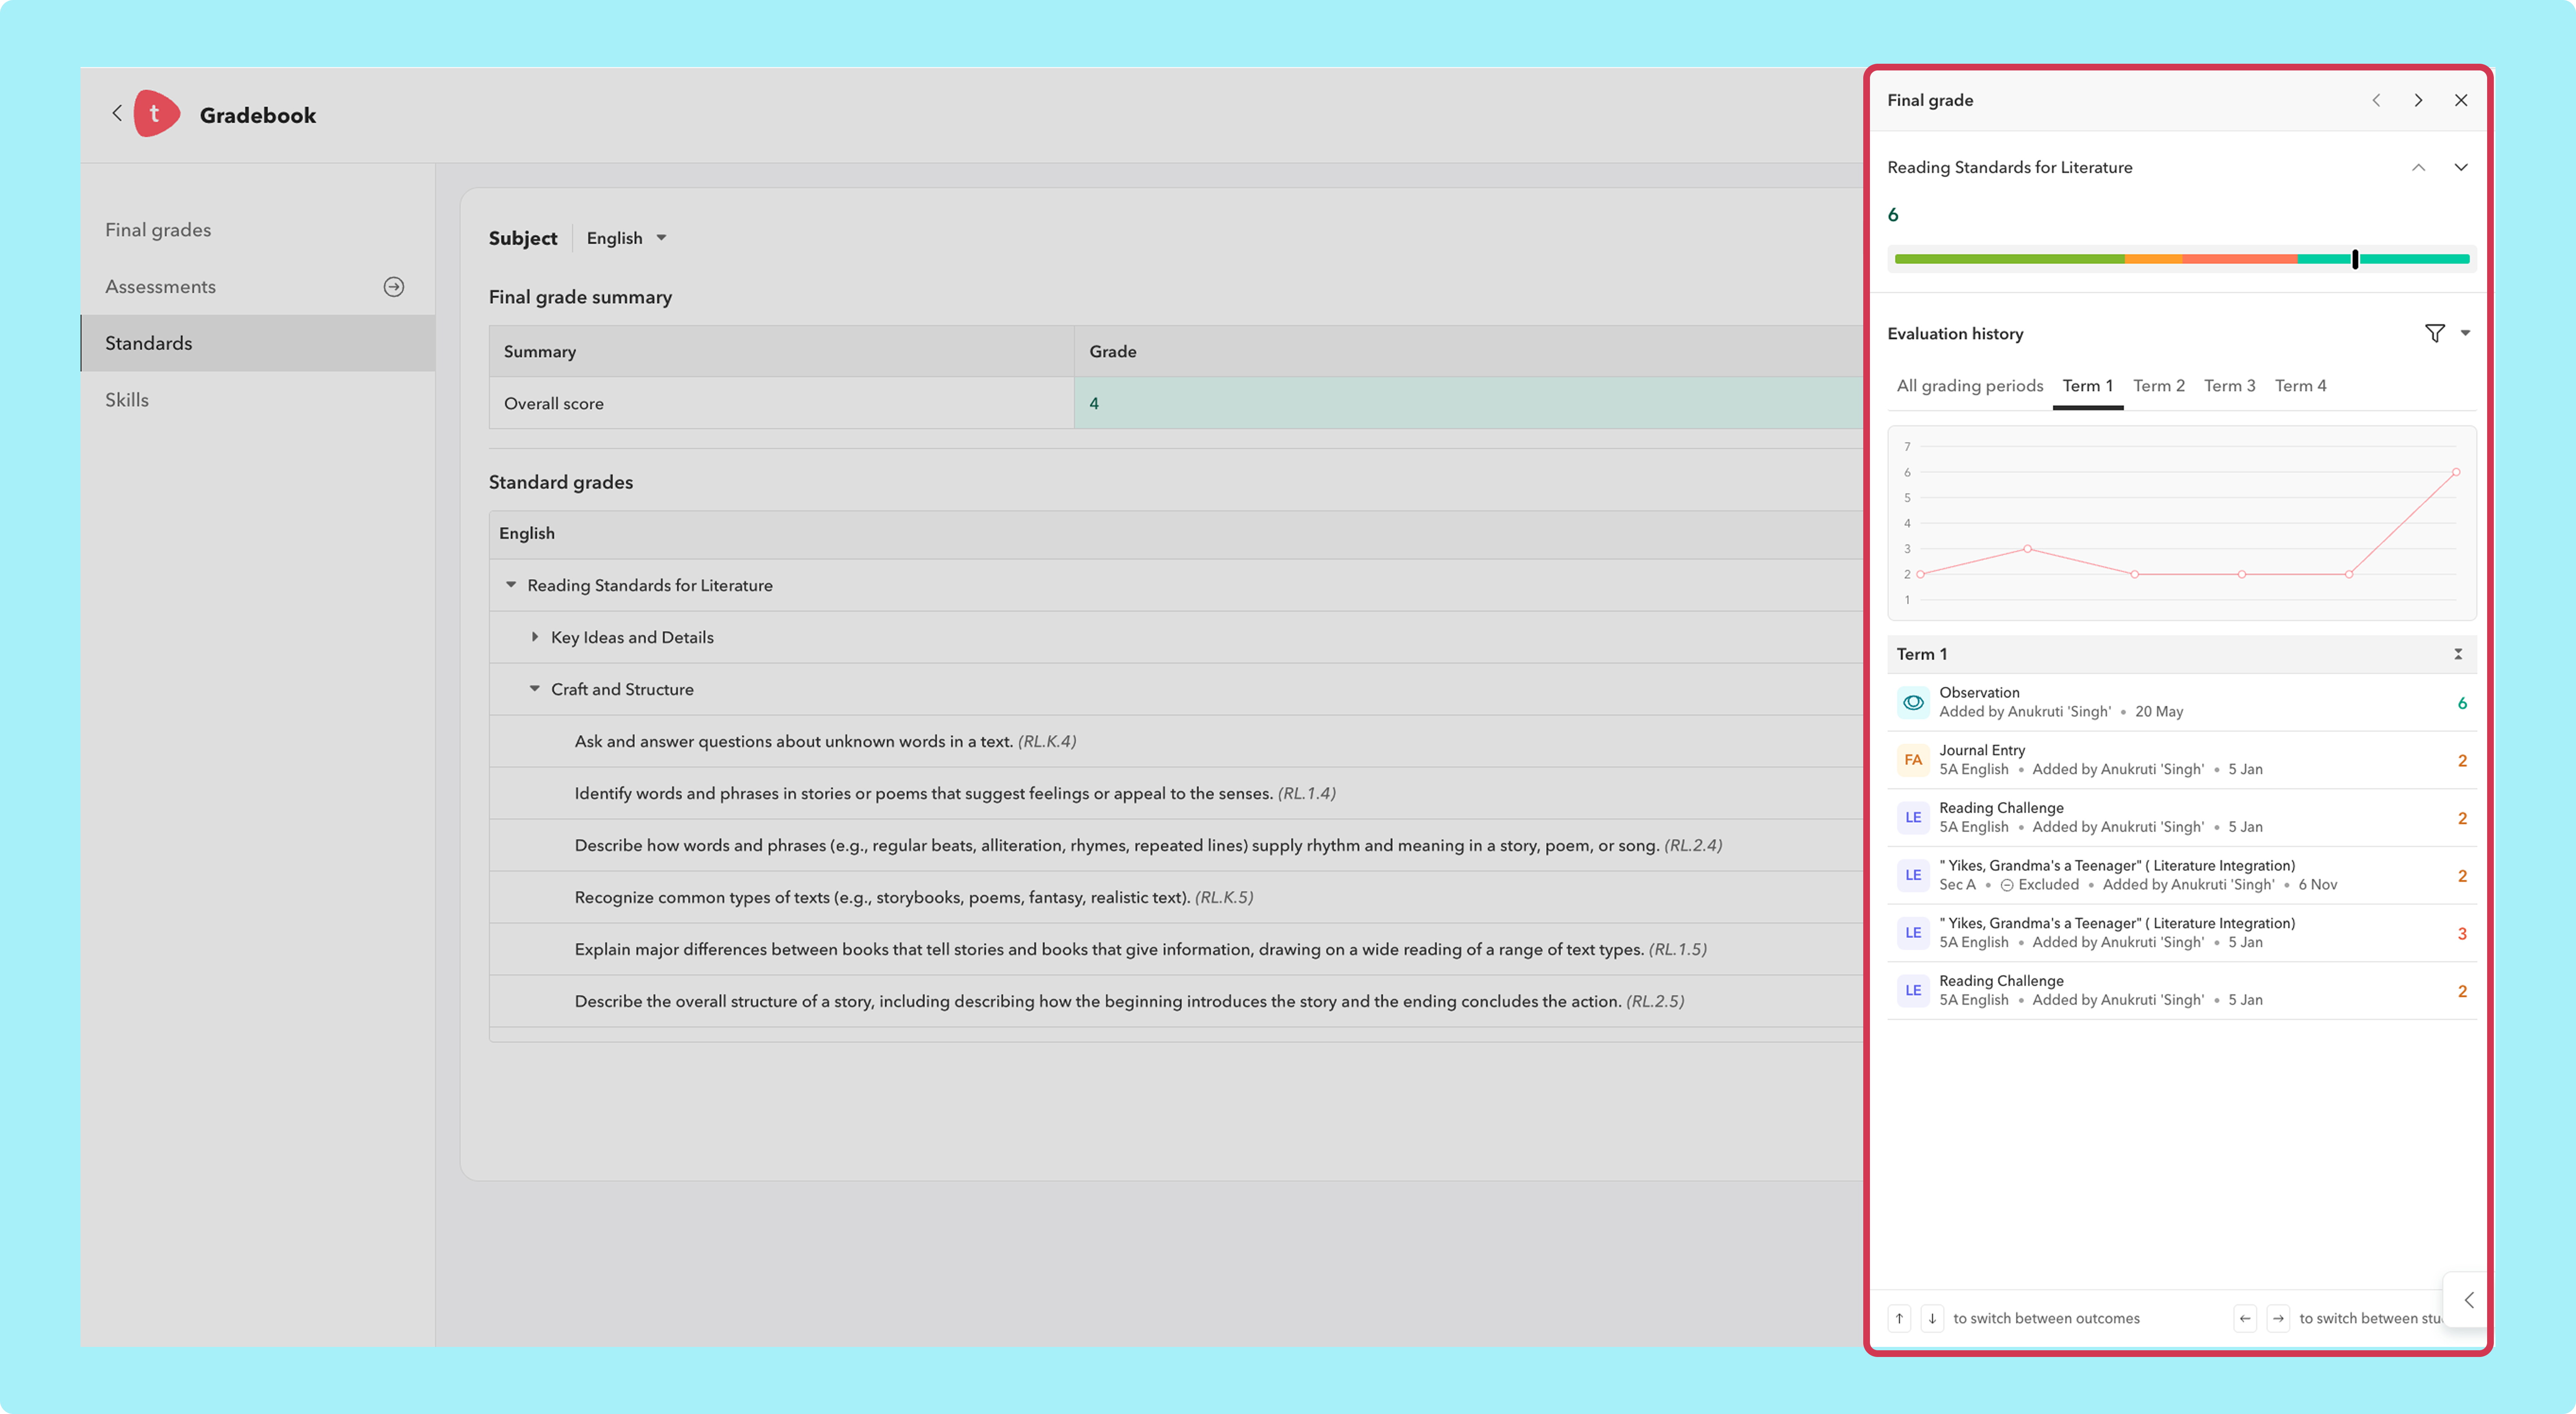The image size is (2576, 1414).
Task: Close the Final grade panel
Action: click(2461, 100)
